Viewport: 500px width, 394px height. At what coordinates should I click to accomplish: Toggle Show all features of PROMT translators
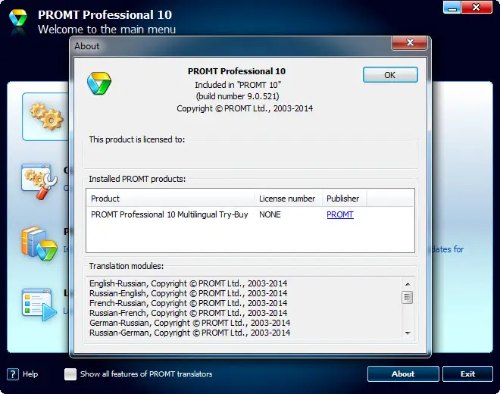click(70, 374)
